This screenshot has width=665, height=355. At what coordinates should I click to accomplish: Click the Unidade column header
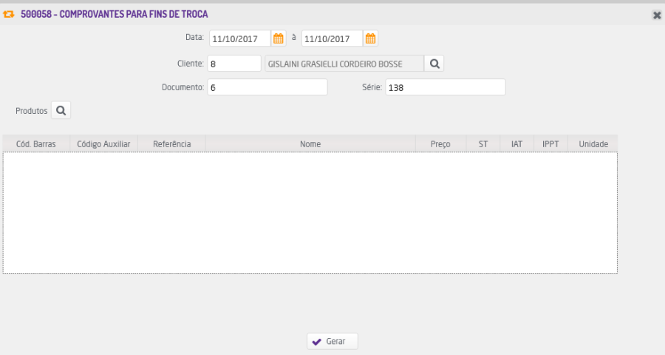point(593,144)
